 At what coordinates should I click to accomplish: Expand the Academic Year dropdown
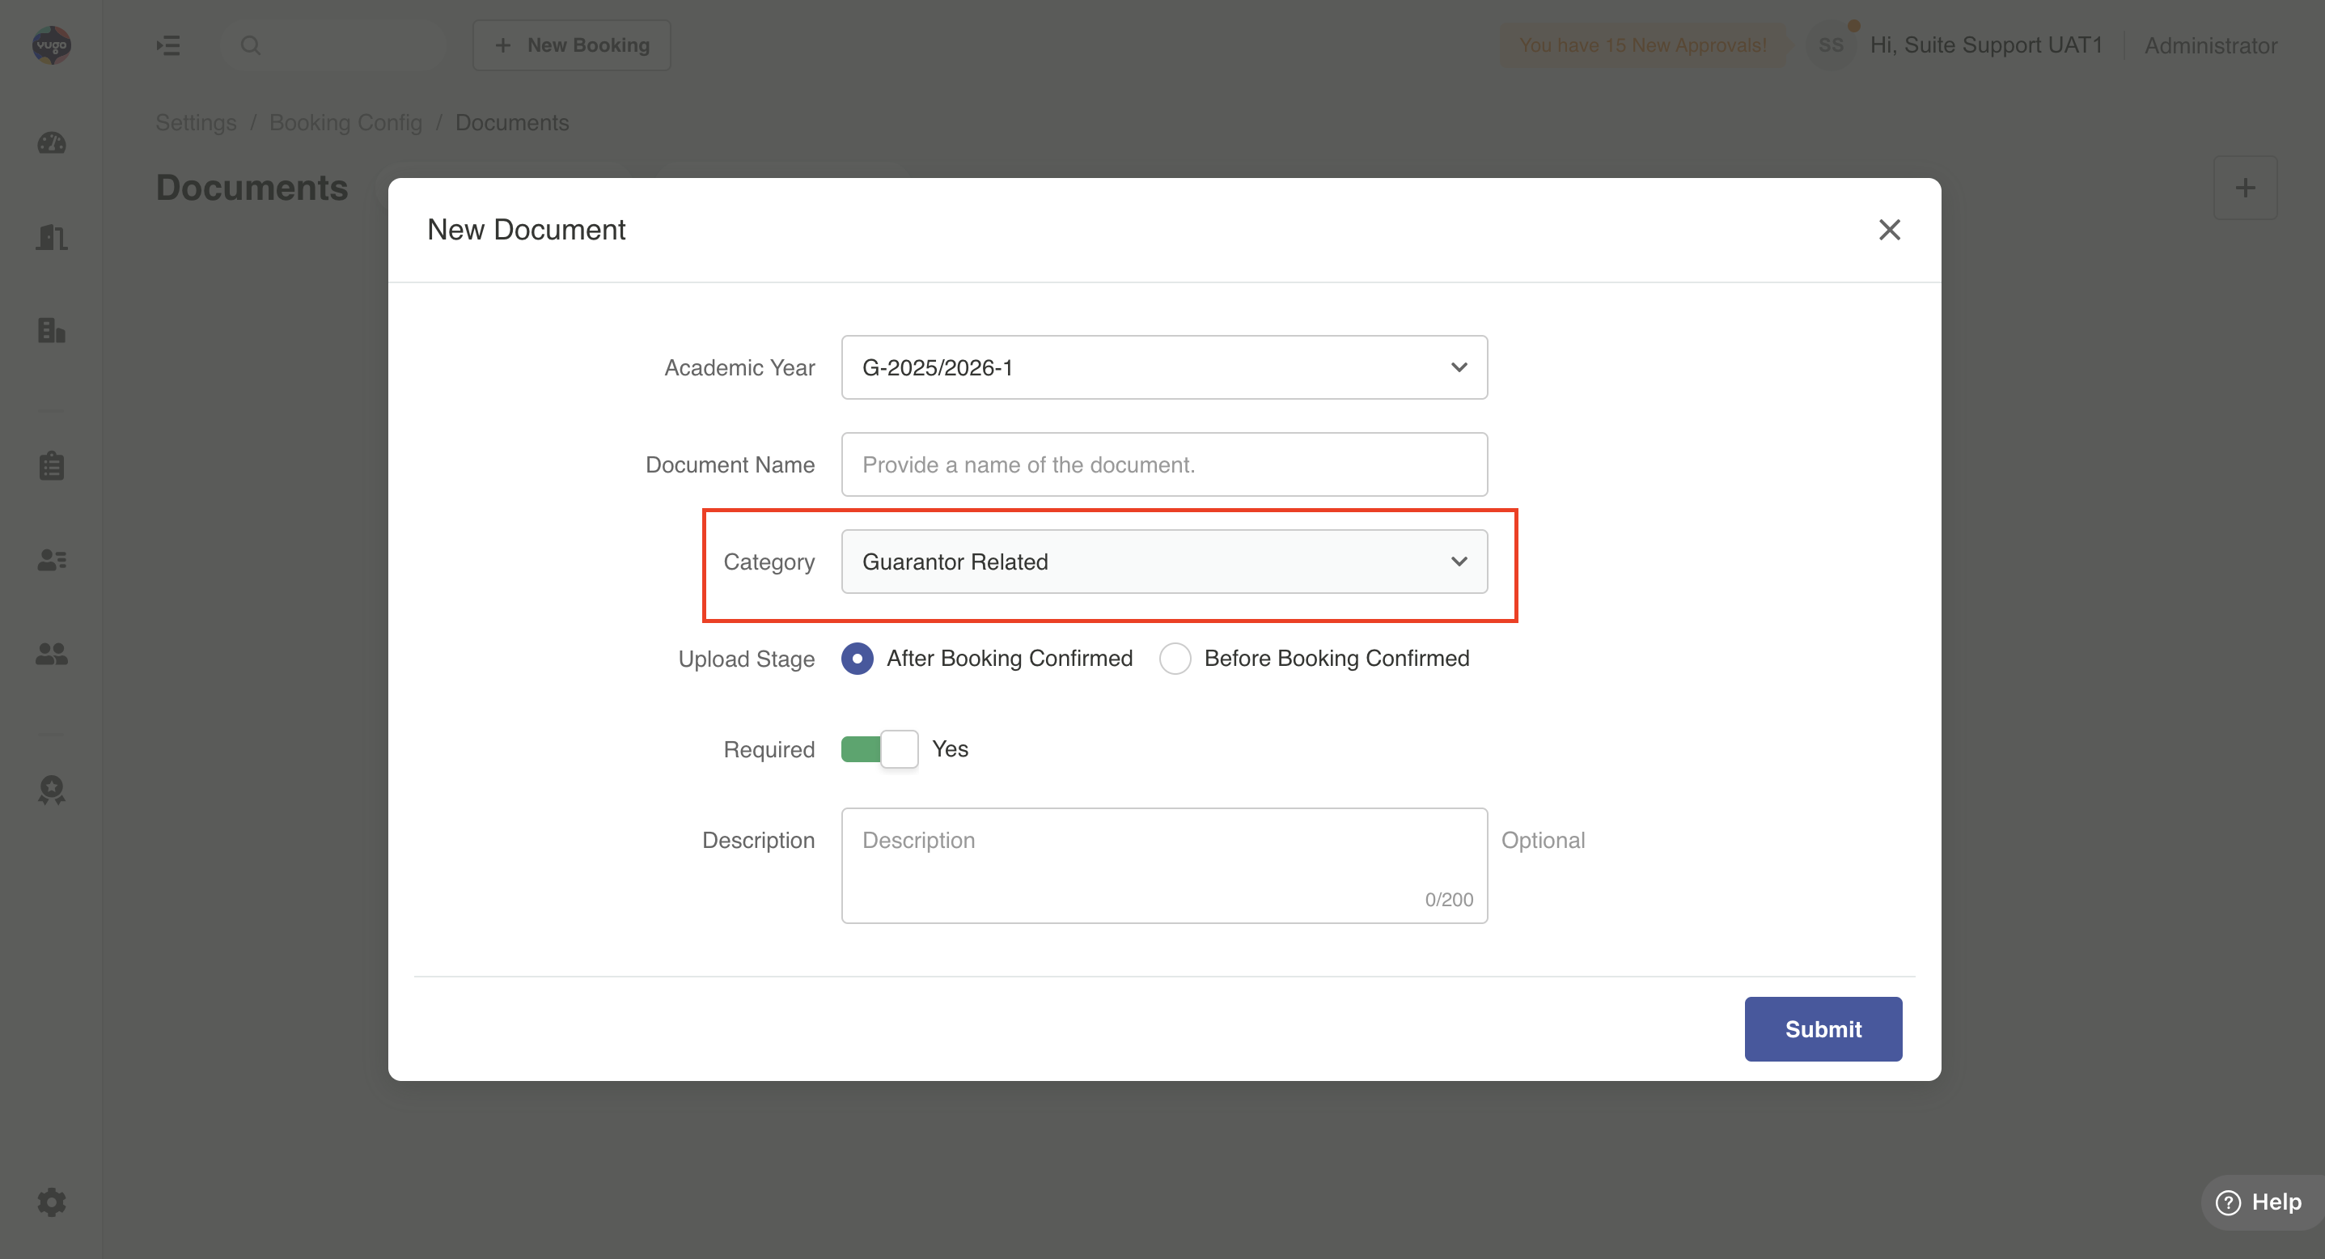(1163, 367)
